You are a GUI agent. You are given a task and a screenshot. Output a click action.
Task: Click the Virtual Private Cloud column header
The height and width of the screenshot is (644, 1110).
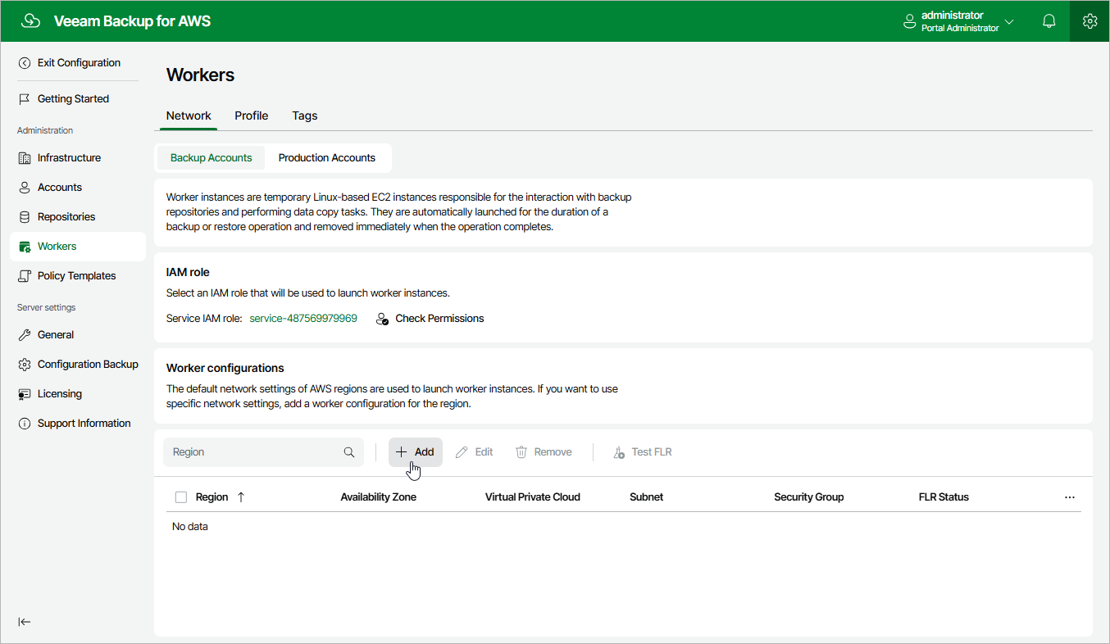click(533, 497)
